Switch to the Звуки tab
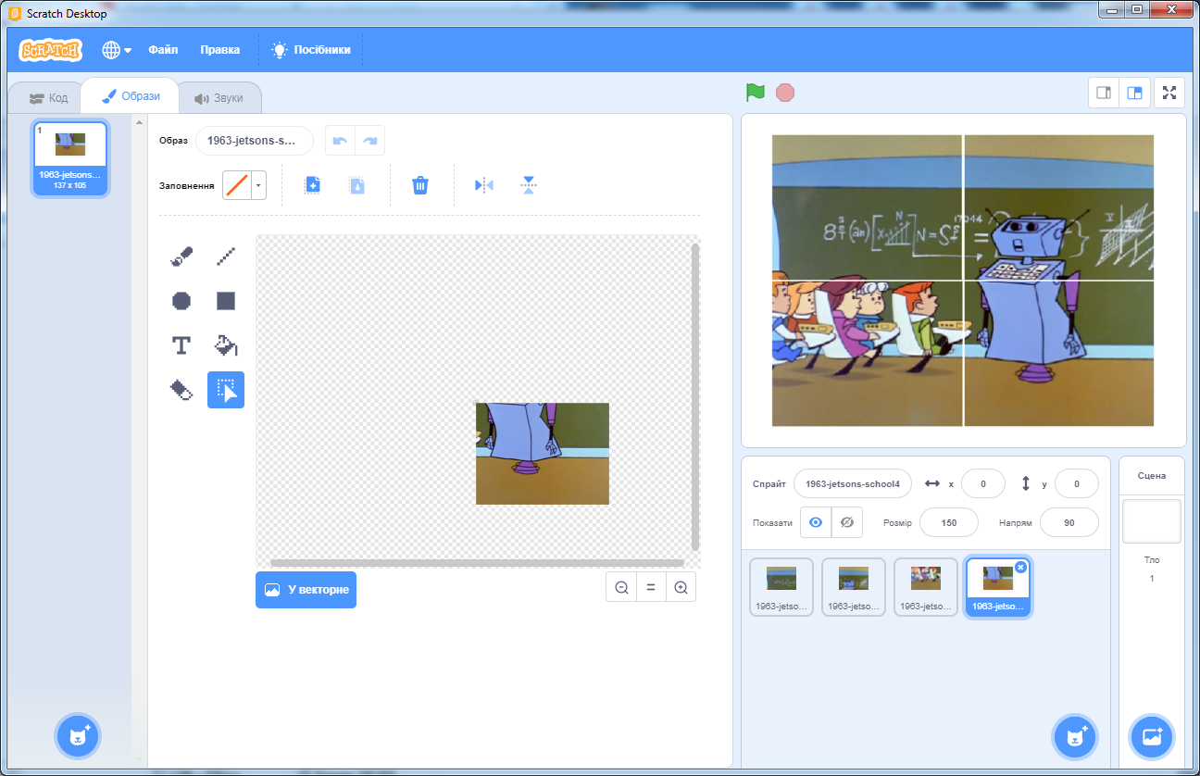Image resolution: width=1200 pixels, height=776 pixels. point(219,97)
